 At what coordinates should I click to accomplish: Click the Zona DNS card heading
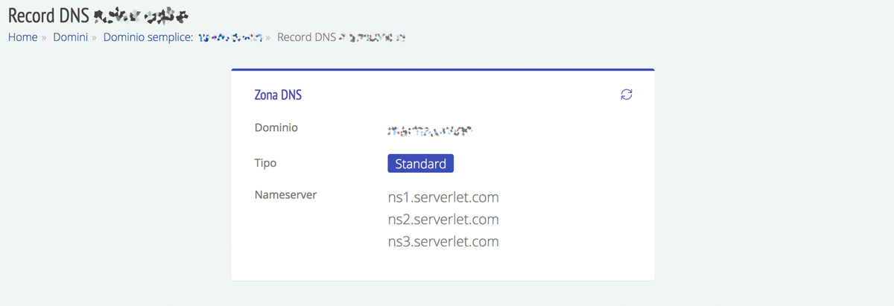[278, 95]
